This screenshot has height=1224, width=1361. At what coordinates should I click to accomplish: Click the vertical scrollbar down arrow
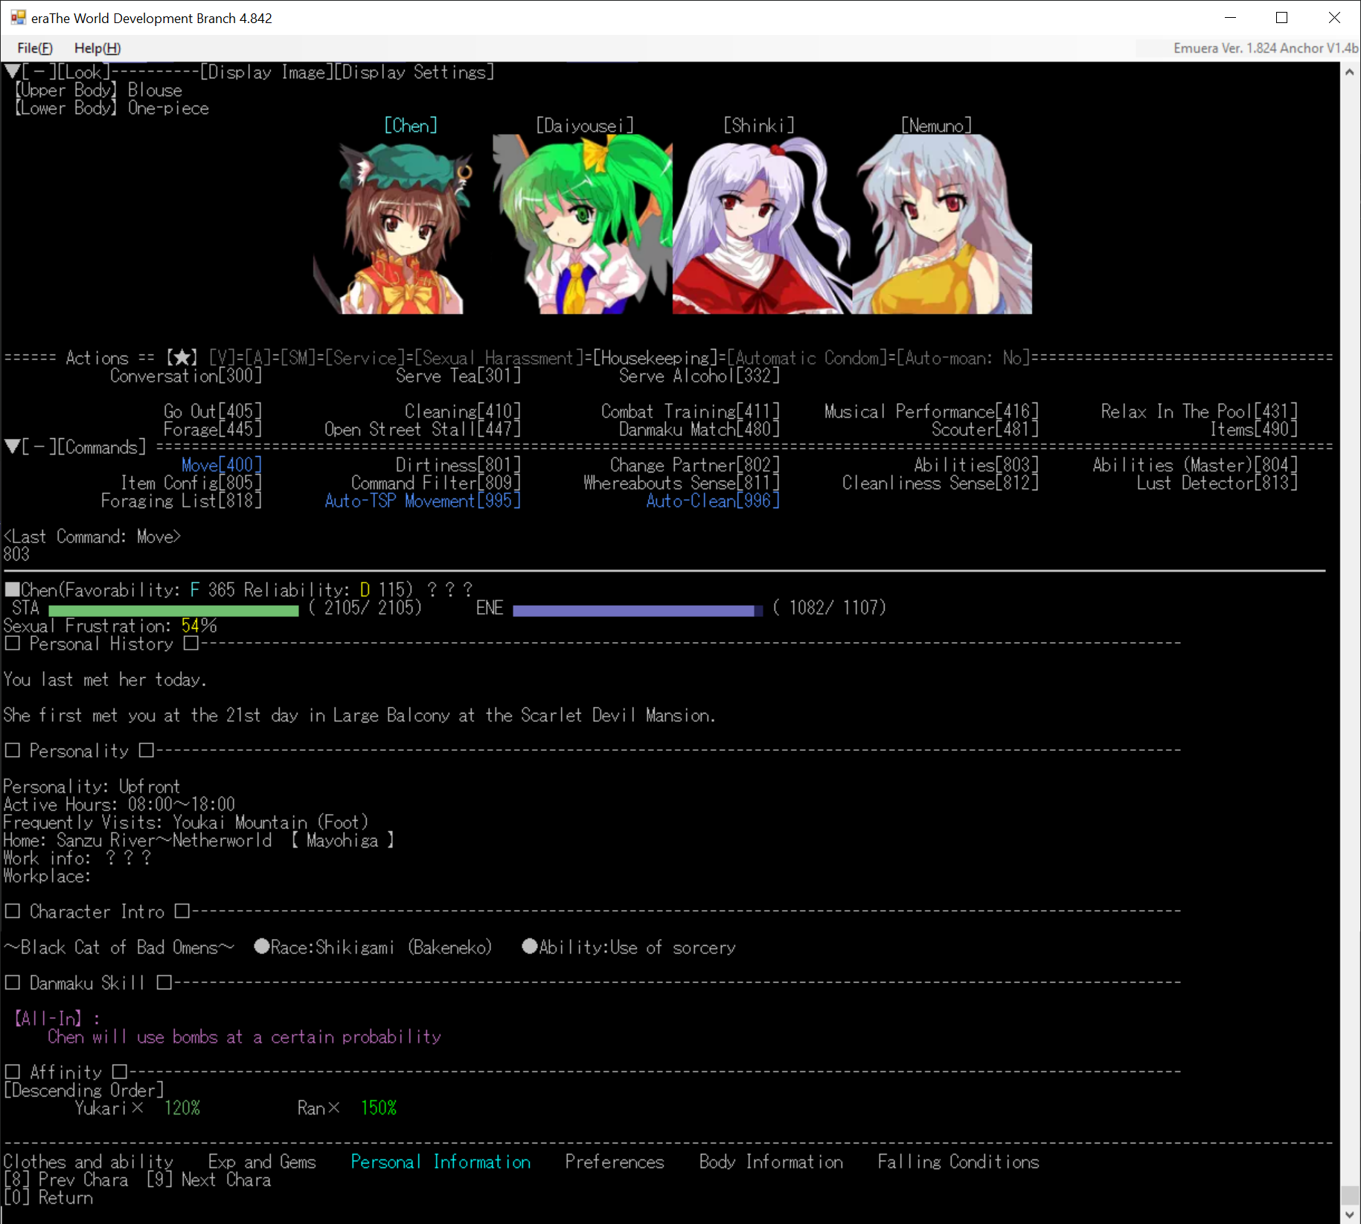tap(1350, 1214)
